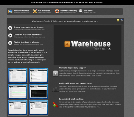134x117 pixels.
Task: Click the Convenient bookmarking heading
Action: coord(71,99)
